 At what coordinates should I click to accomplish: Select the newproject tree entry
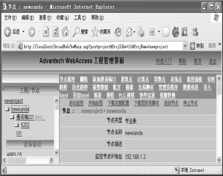[x=14, y=101]
